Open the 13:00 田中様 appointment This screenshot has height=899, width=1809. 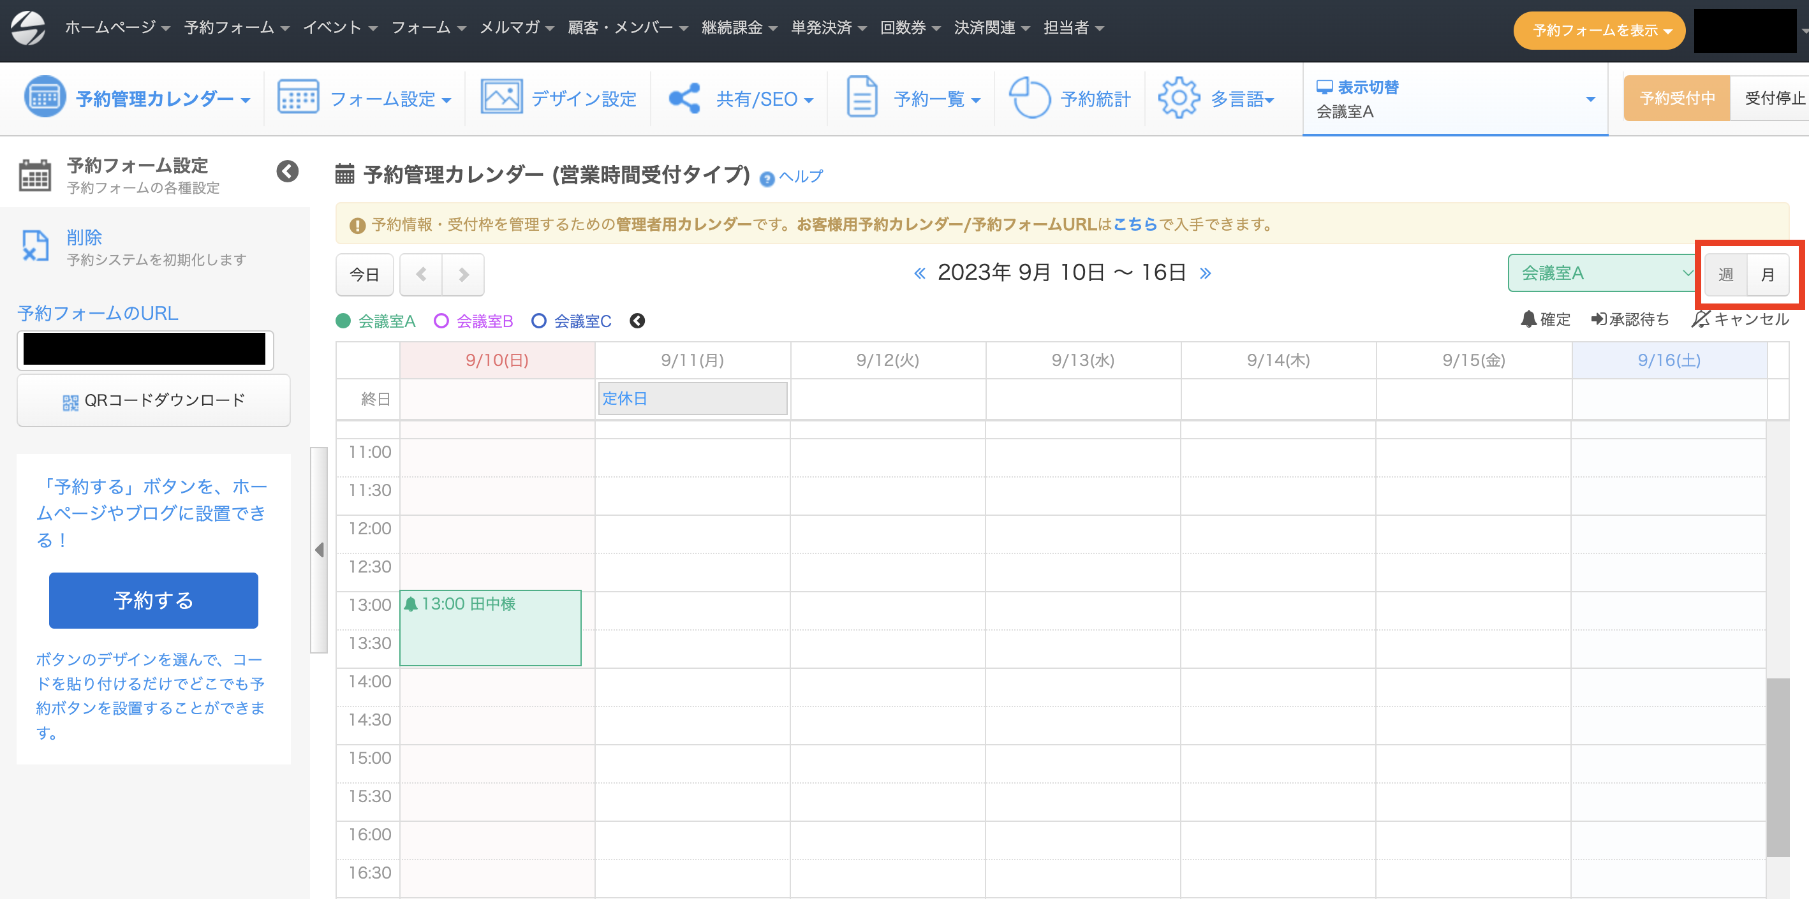(x=490, y=627)
